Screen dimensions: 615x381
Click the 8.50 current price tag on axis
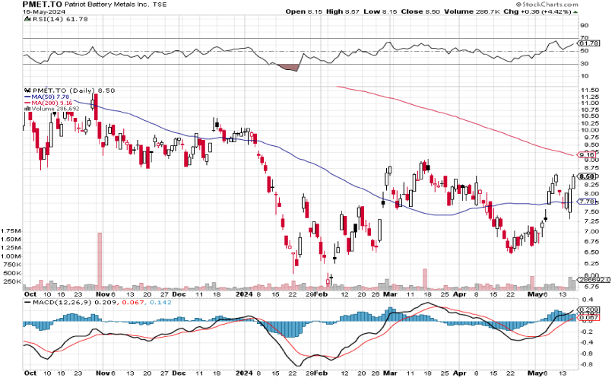coord(586,176)
